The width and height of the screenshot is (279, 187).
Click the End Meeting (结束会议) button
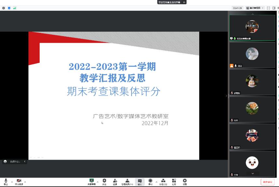[x=267, y=182]
